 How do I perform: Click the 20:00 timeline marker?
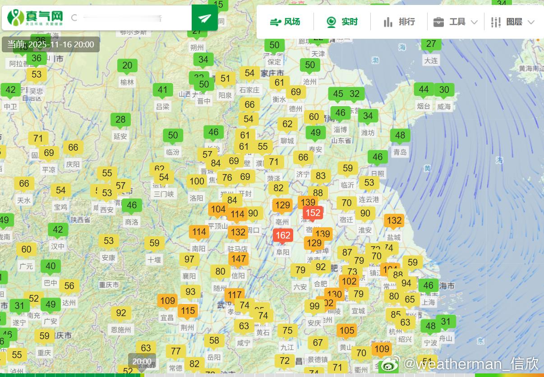pyautogui.click(x=142, y=361)
